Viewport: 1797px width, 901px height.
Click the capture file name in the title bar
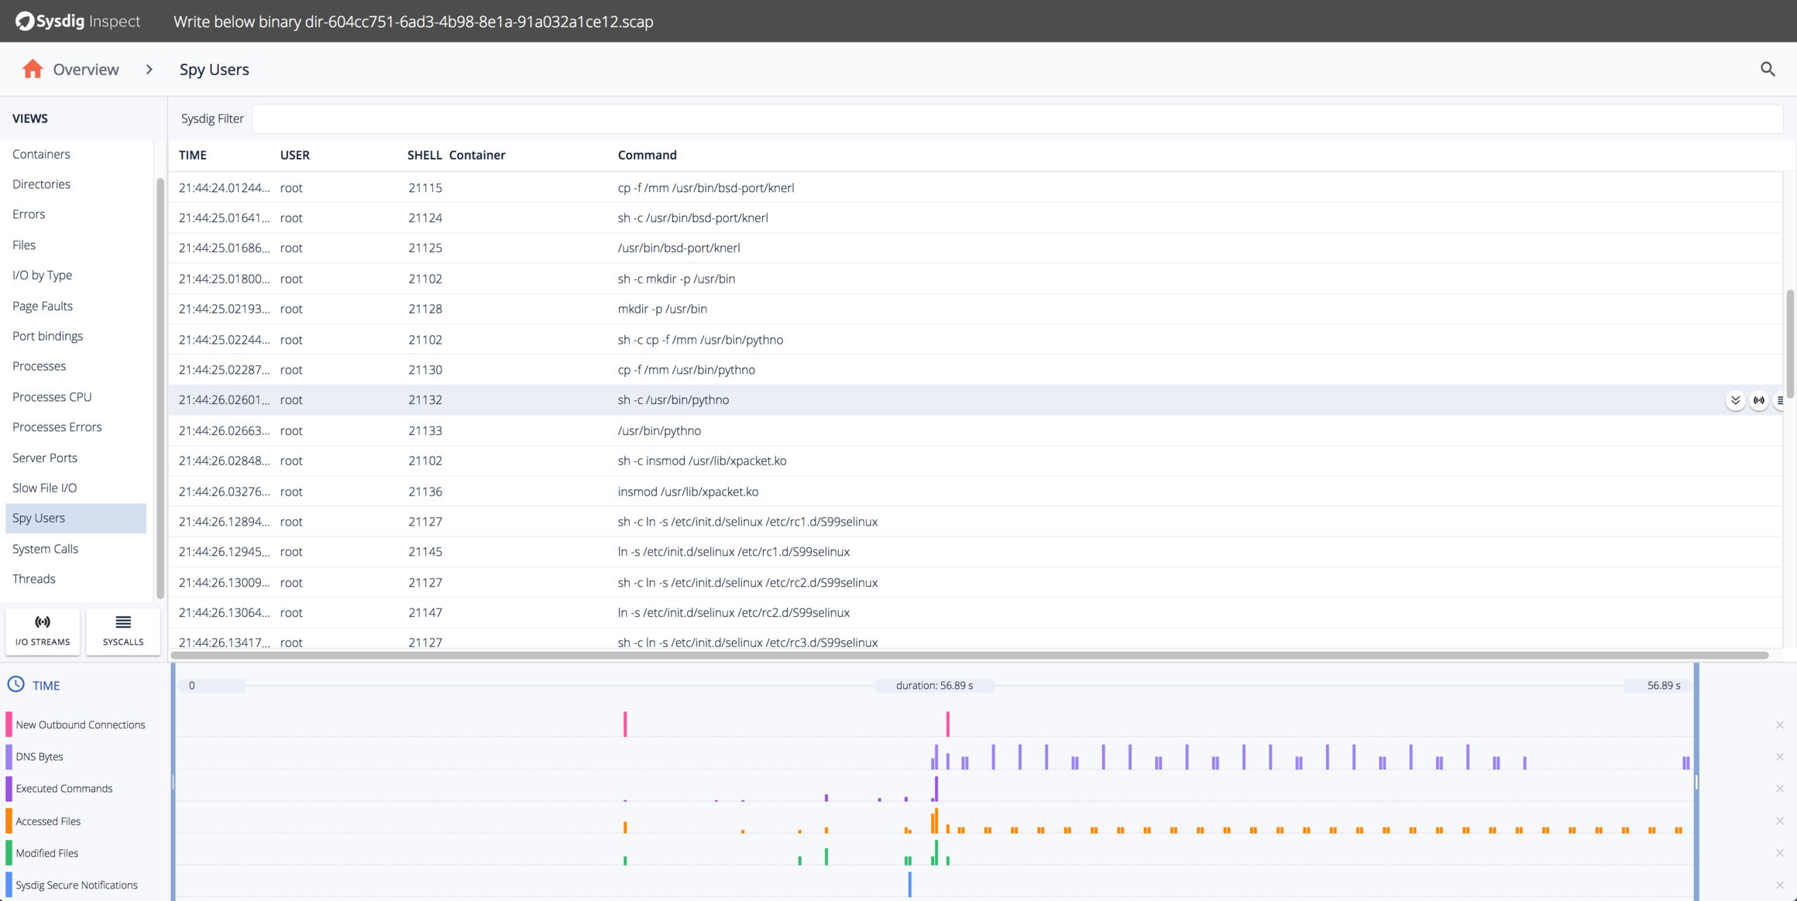click(x=413, y=21)
